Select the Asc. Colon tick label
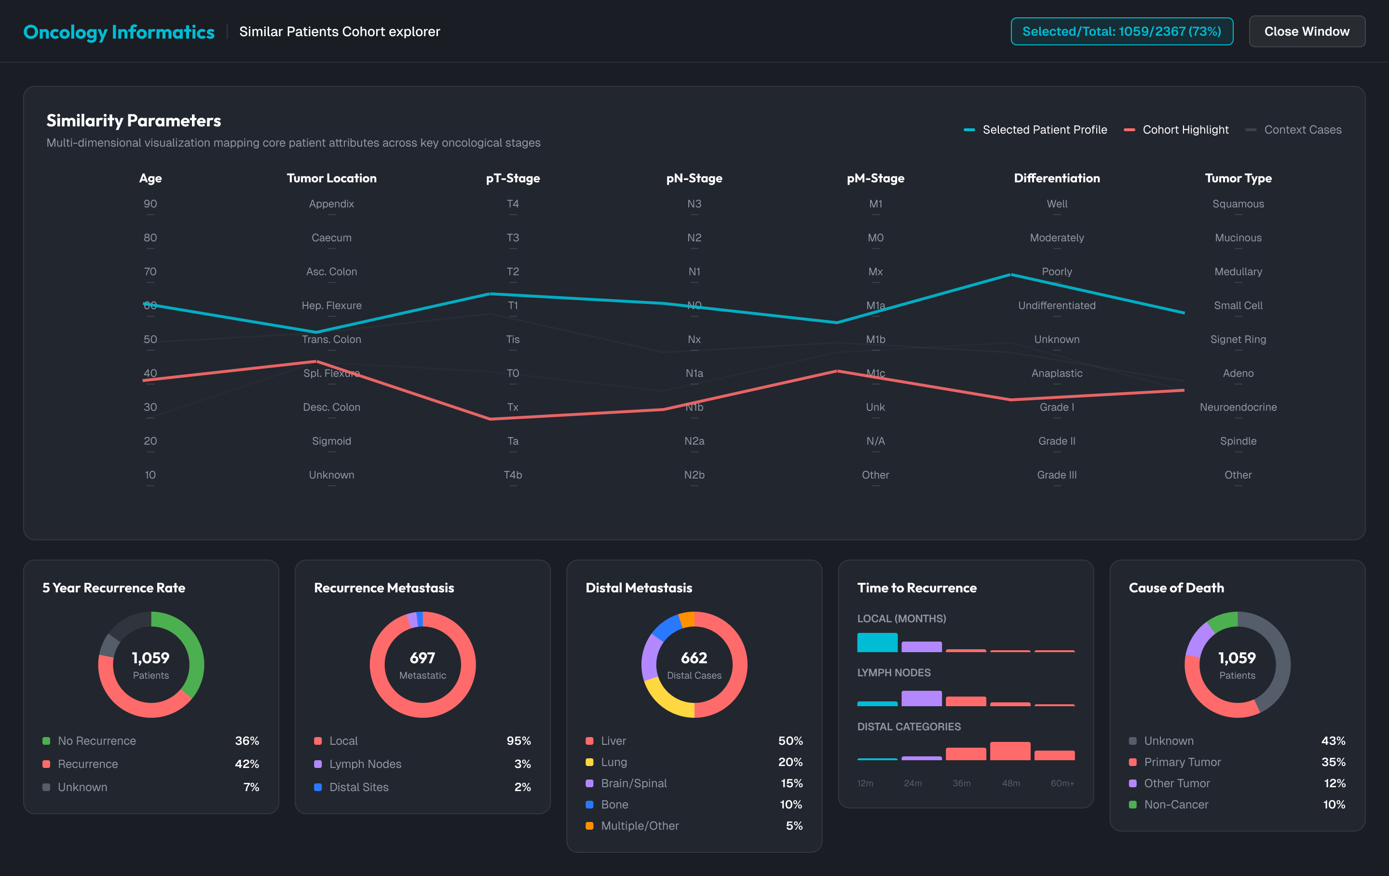1389x876 pixels. click(x=332, y=272)
